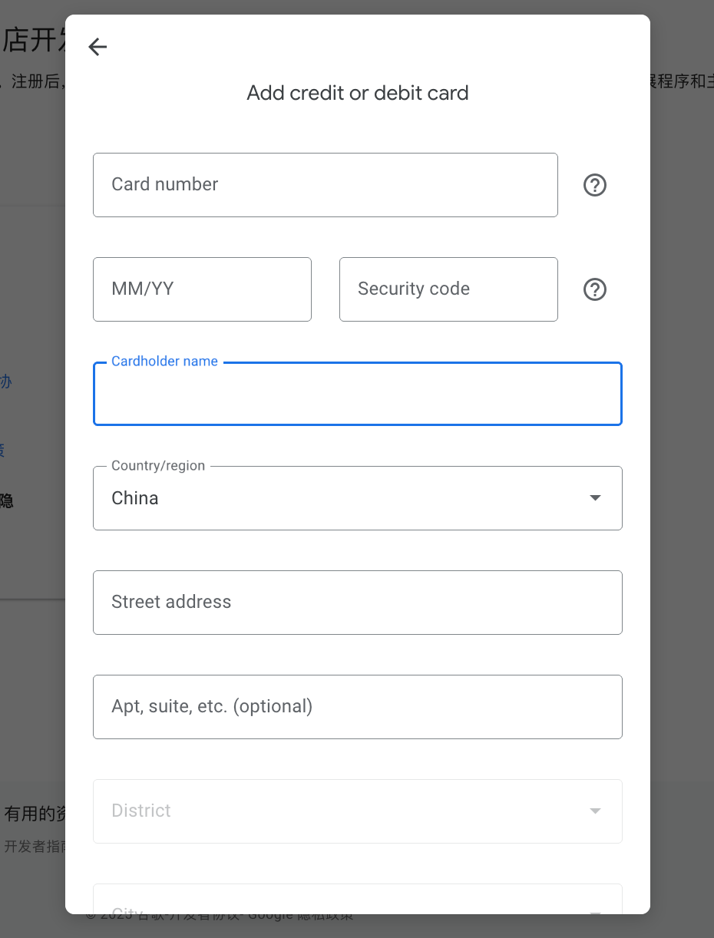Screen dimensions: 714x938
Task: Select the blue Cardholder name floating label
Action: click(x=164, y=362)
